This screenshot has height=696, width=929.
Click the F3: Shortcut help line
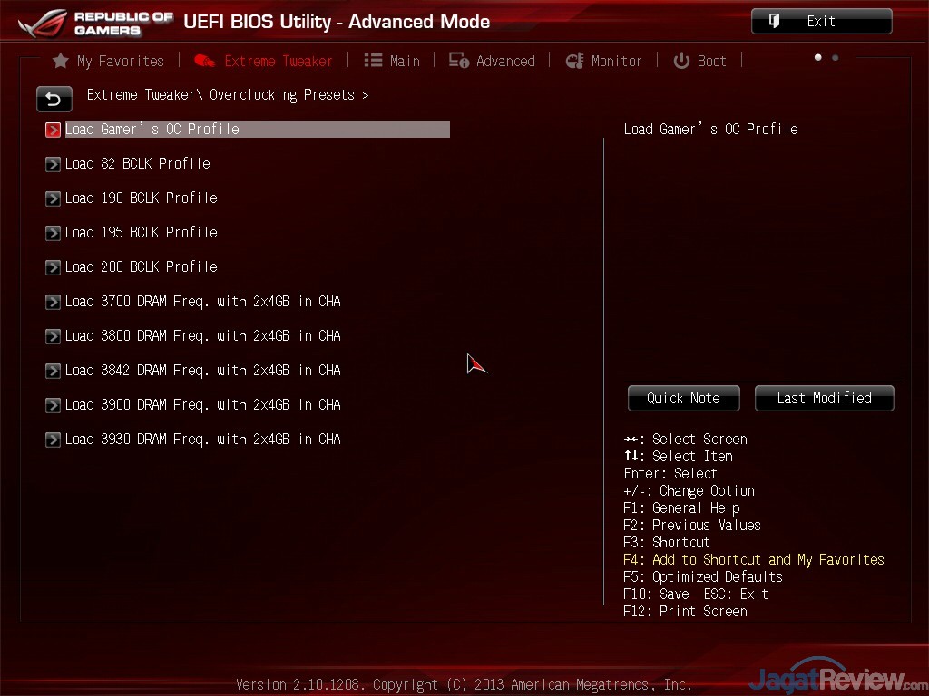tap(667, 542)
